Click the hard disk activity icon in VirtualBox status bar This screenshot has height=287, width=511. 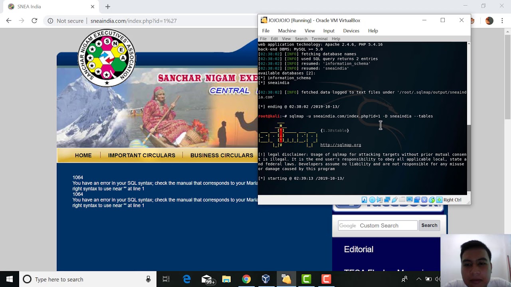364,200
